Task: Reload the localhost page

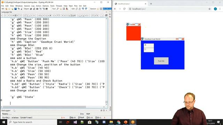Action: point(124,9)
